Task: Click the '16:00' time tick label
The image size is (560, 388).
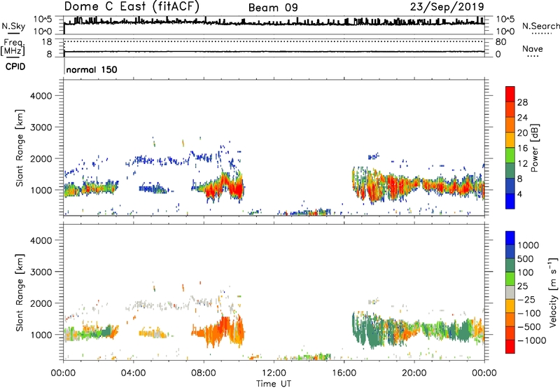Action: coord(344,373)
